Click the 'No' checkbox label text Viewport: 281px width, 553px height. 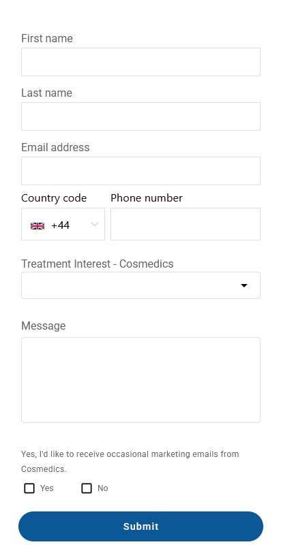point(103,488)
